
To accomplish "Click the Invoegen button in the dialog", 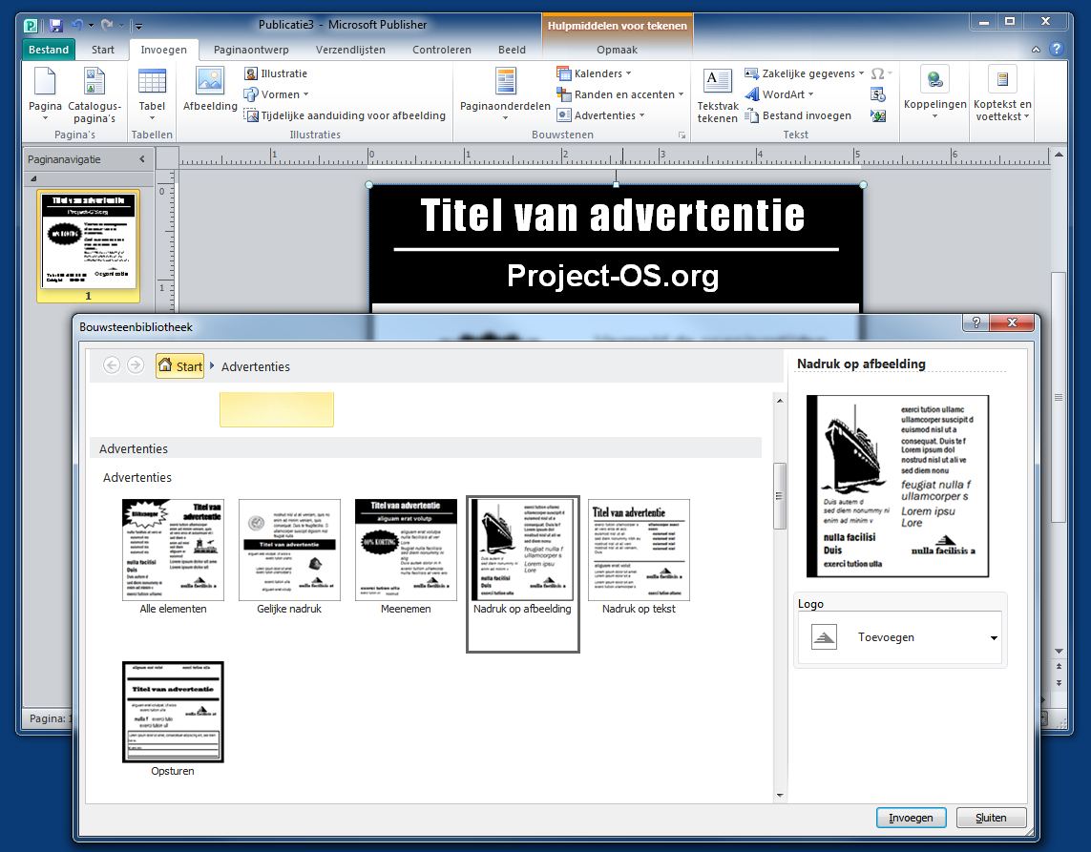I will [911, 818].
